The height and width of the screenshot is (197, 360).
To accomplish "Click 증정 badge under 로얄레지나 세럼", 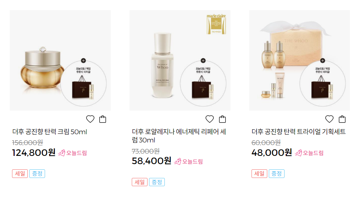I will click(157, 182).
